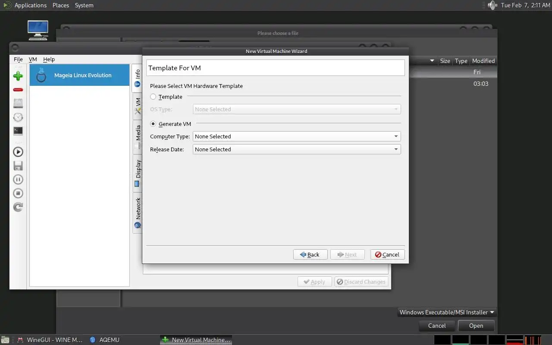Open the Windows Executable/MSI Installer filter dropdown
The image size is (552, 345).
click(x=447, y=312)
